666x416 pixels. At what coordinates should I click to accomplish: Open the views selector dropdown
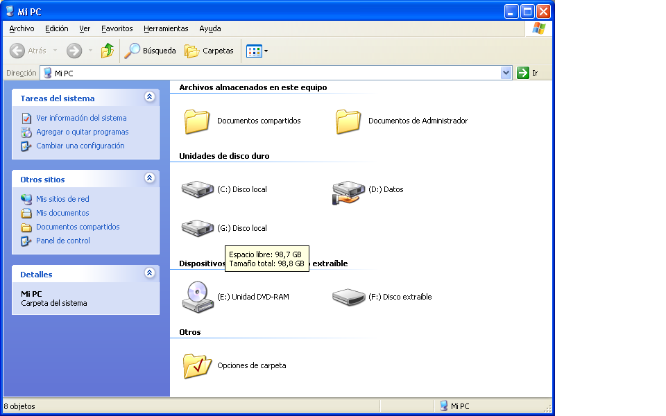click(264, 51)
